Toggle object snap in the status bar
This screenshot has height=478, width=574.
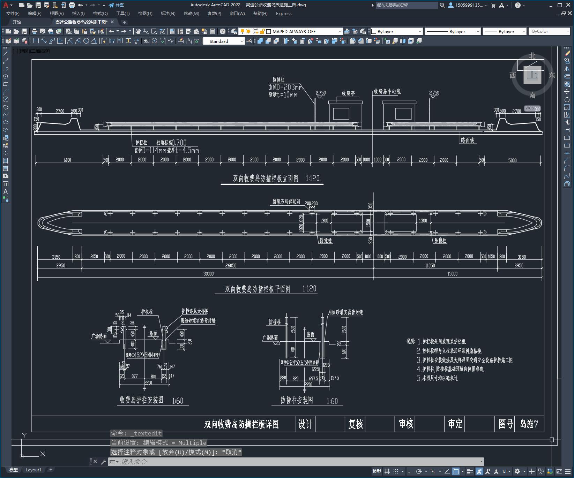click(x=456, y=471)
